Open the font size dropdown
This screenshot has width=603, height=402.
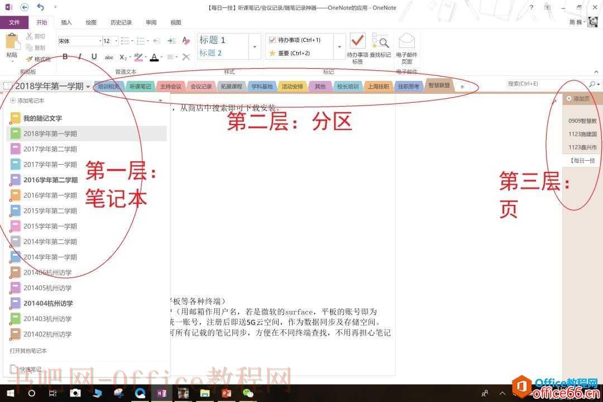click(x=116, y=41)
